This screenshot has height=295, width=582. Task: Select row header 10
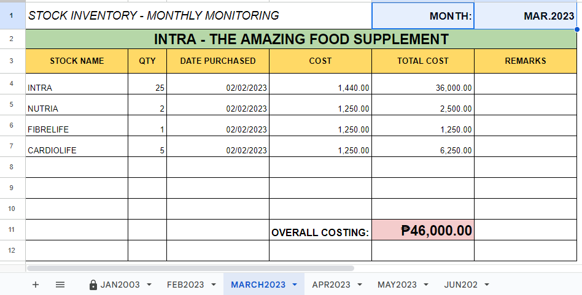(13, 209)
